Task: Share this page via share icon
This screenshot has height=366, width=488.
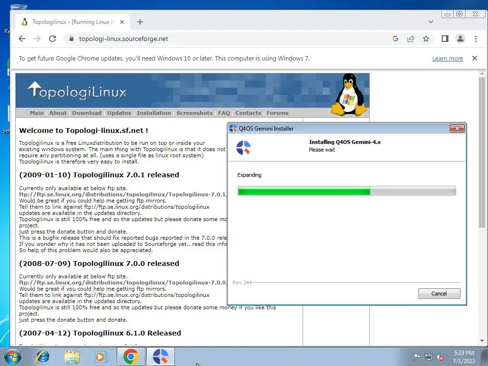Action: 411,39
